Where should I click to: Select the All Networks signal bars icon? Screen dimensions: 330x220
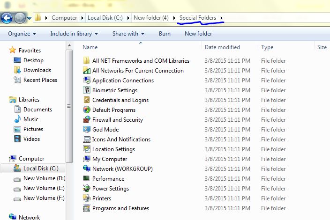(x=86, y=71)
